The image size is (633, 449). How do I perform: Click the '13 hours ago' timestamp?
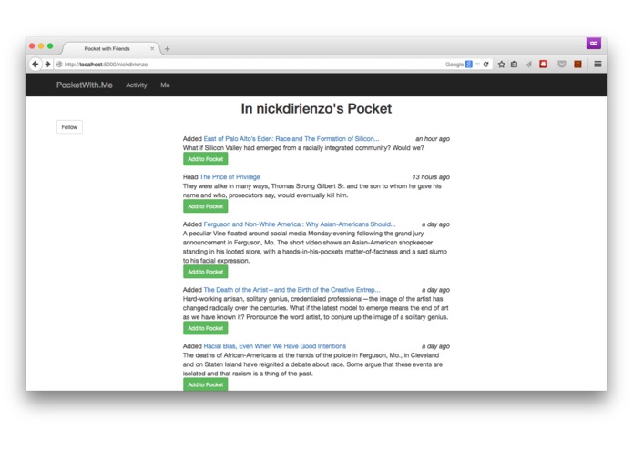pyautogui.click(x=431, y=176)
